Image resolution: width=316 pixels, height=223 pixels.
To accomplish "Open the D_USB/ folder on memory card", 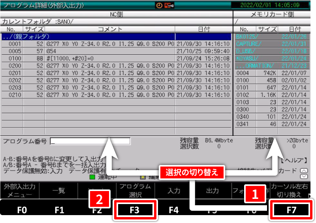I will coord(272,51).
